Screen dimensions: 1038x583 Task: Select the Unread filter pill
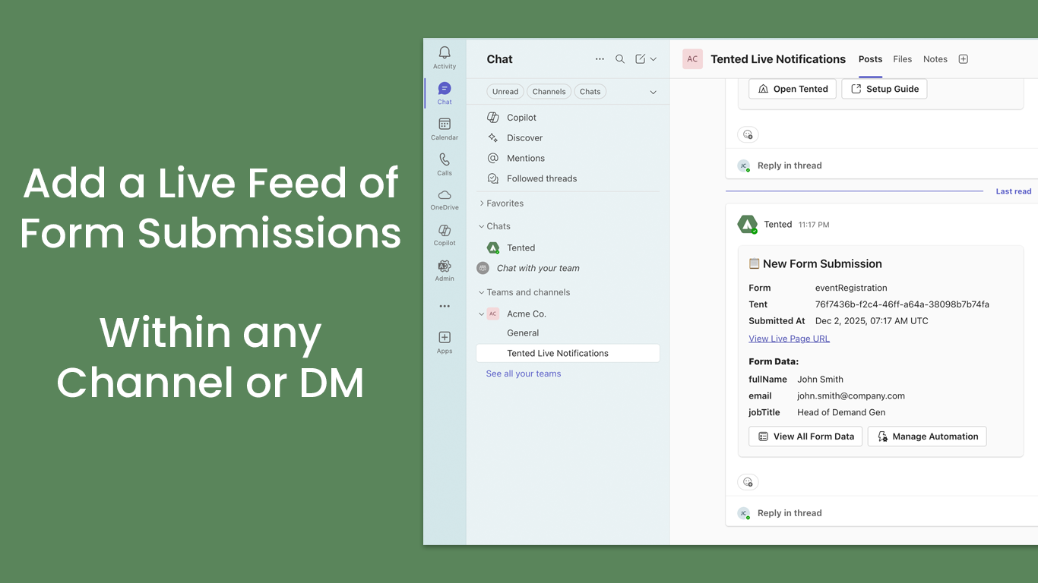[505, 92]
